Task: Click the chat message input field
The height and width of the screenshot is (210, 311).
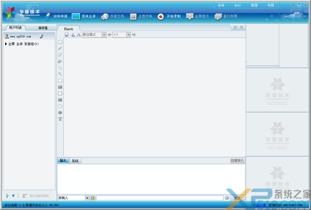Action: 160,198
